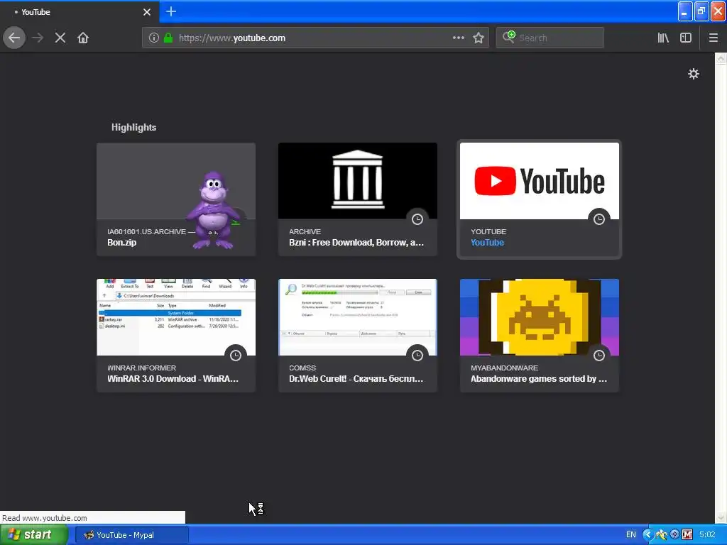The width and height of the screenshot is (727, 545).
Task: Click 'Dr.Web CureIt!' card title
Action: coord(356,379)
